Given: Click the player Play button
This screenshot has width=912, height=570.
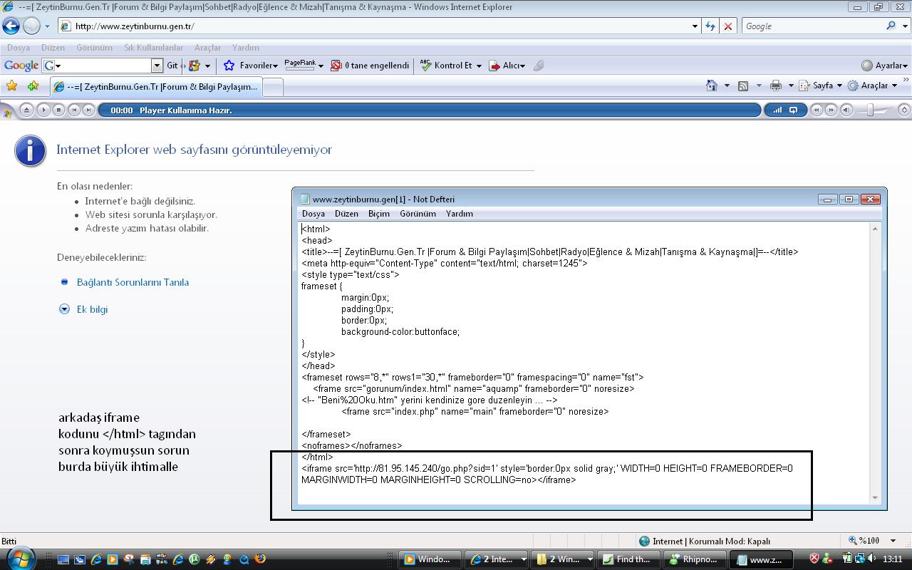Looking at the screenshot, I should click(43, 110).
